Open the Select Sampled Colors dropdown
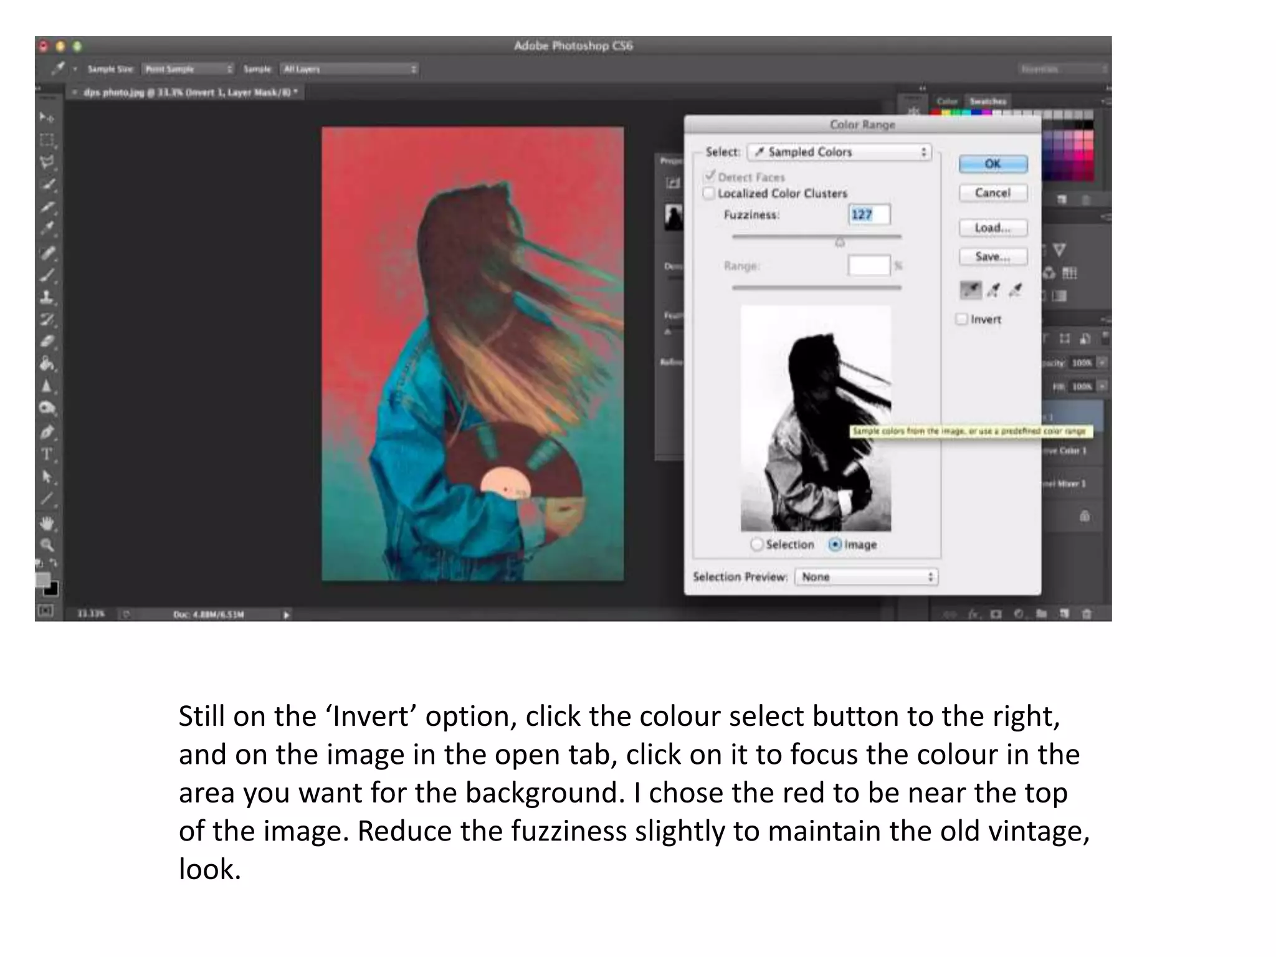This screenshot has width=1276, height=957. (840, 152)
